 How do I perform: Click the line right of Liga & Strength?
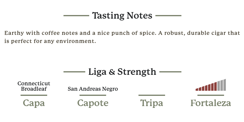tap(171, 72)
